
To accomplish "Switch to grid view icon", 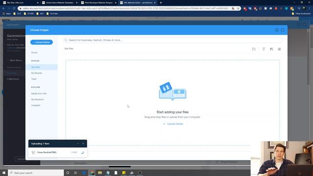I will pyautogui.click(x=279, y=49).
